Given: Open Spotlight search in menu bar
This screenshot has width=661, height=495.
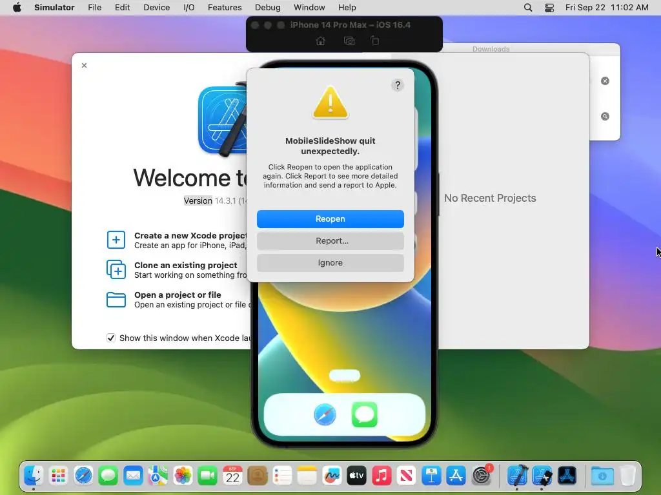Looking at the screenshot, I should 528,8.
